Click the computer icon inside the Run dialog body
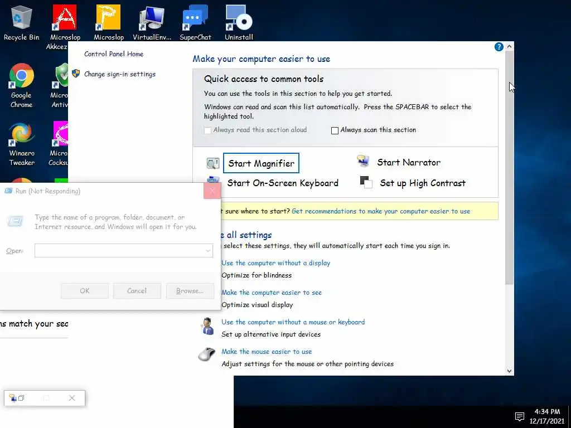Screen dimensions: 571x428 coord(15,221)
